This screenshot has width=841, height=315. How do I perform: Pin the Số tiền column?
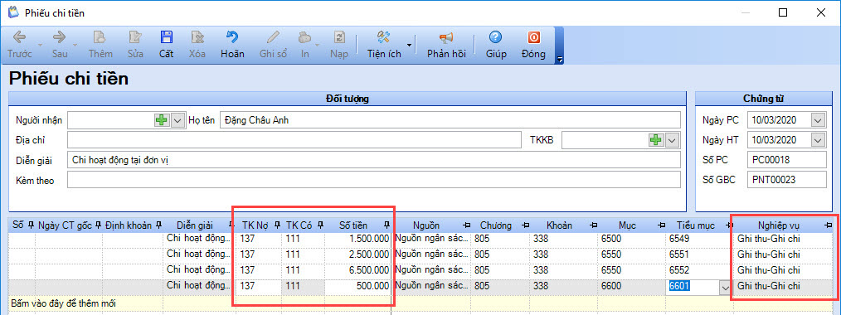[x=386, y=225]
